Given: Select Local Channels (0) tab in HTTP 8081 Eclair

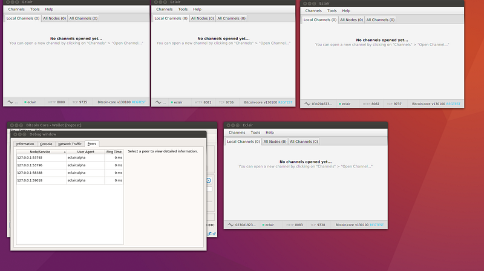Looking at the screenshot, I should tap(171, 18).
